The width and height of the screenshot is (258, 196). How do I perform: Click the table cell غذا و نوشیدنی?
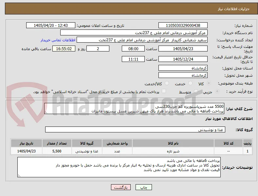[x=87, y=151]
